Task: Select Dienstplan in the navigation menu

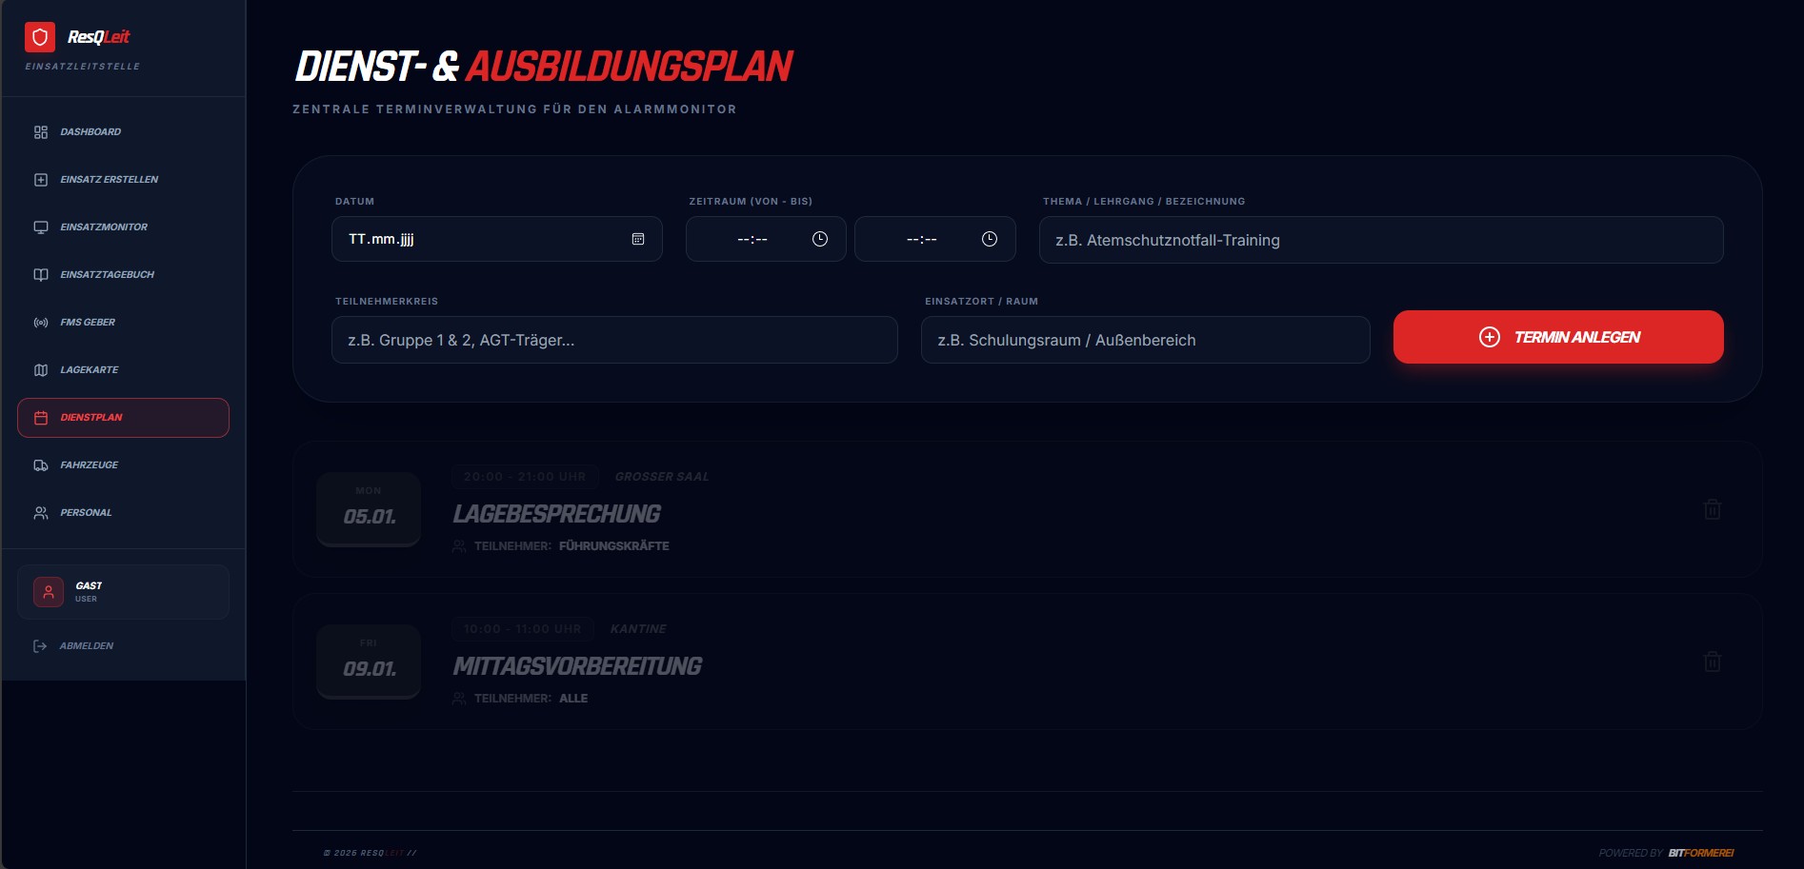Action: point(123,417)
